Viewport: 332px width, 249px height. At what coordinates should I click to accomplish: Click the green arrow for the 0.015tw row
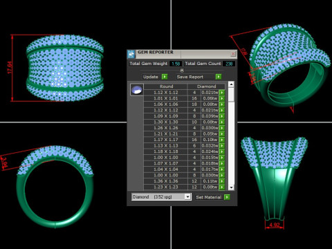[x=222, y=158]
